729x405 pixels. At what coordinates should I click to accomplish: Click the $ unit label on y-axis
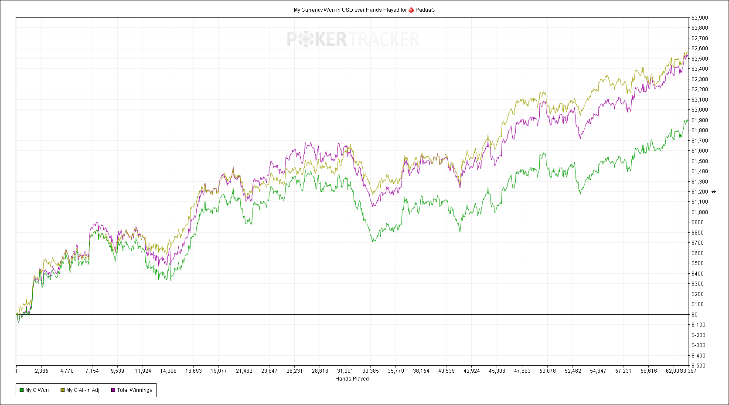coord(714,192)
